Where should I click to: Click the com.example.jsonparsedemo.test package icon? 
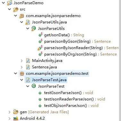click(22, 73)
